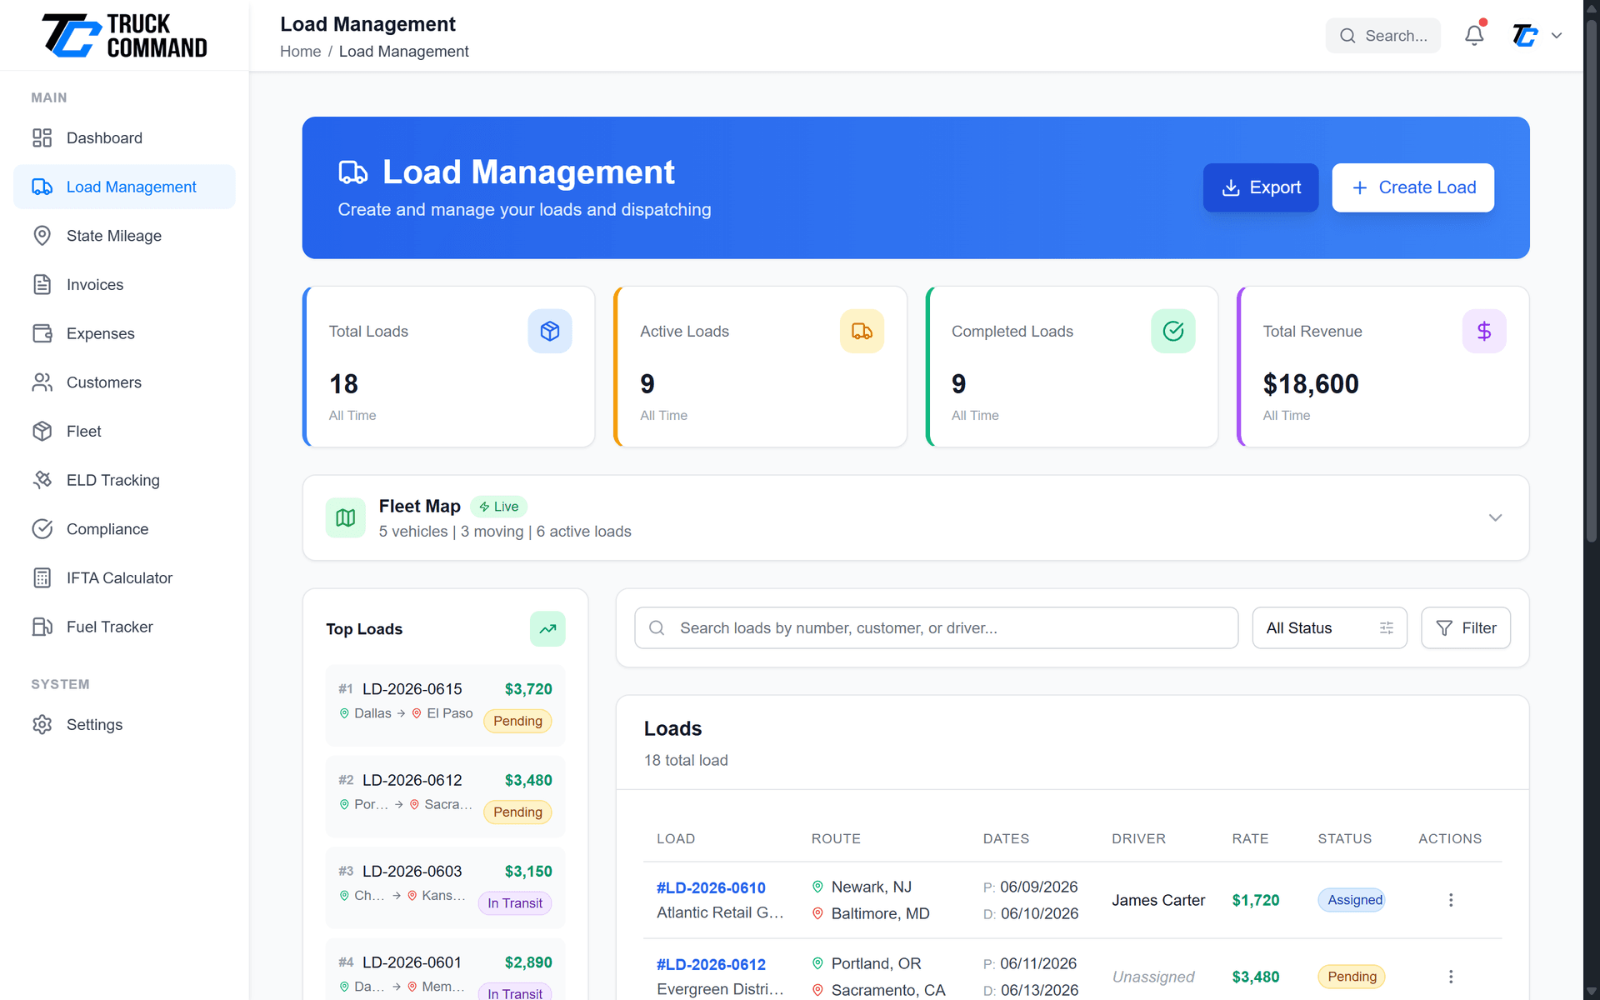
Task: Click the Live status badge
Action: tap(498, 507)
